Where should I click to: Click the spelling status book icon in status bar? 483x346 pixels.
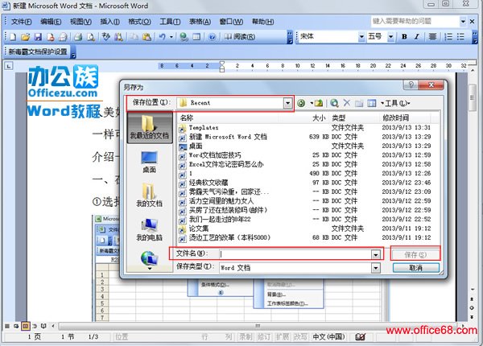click(360, 337)
